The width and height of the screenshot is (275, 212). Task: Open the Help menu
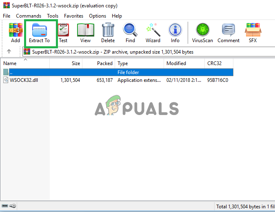pyautogui.click(x=117, y=16)
